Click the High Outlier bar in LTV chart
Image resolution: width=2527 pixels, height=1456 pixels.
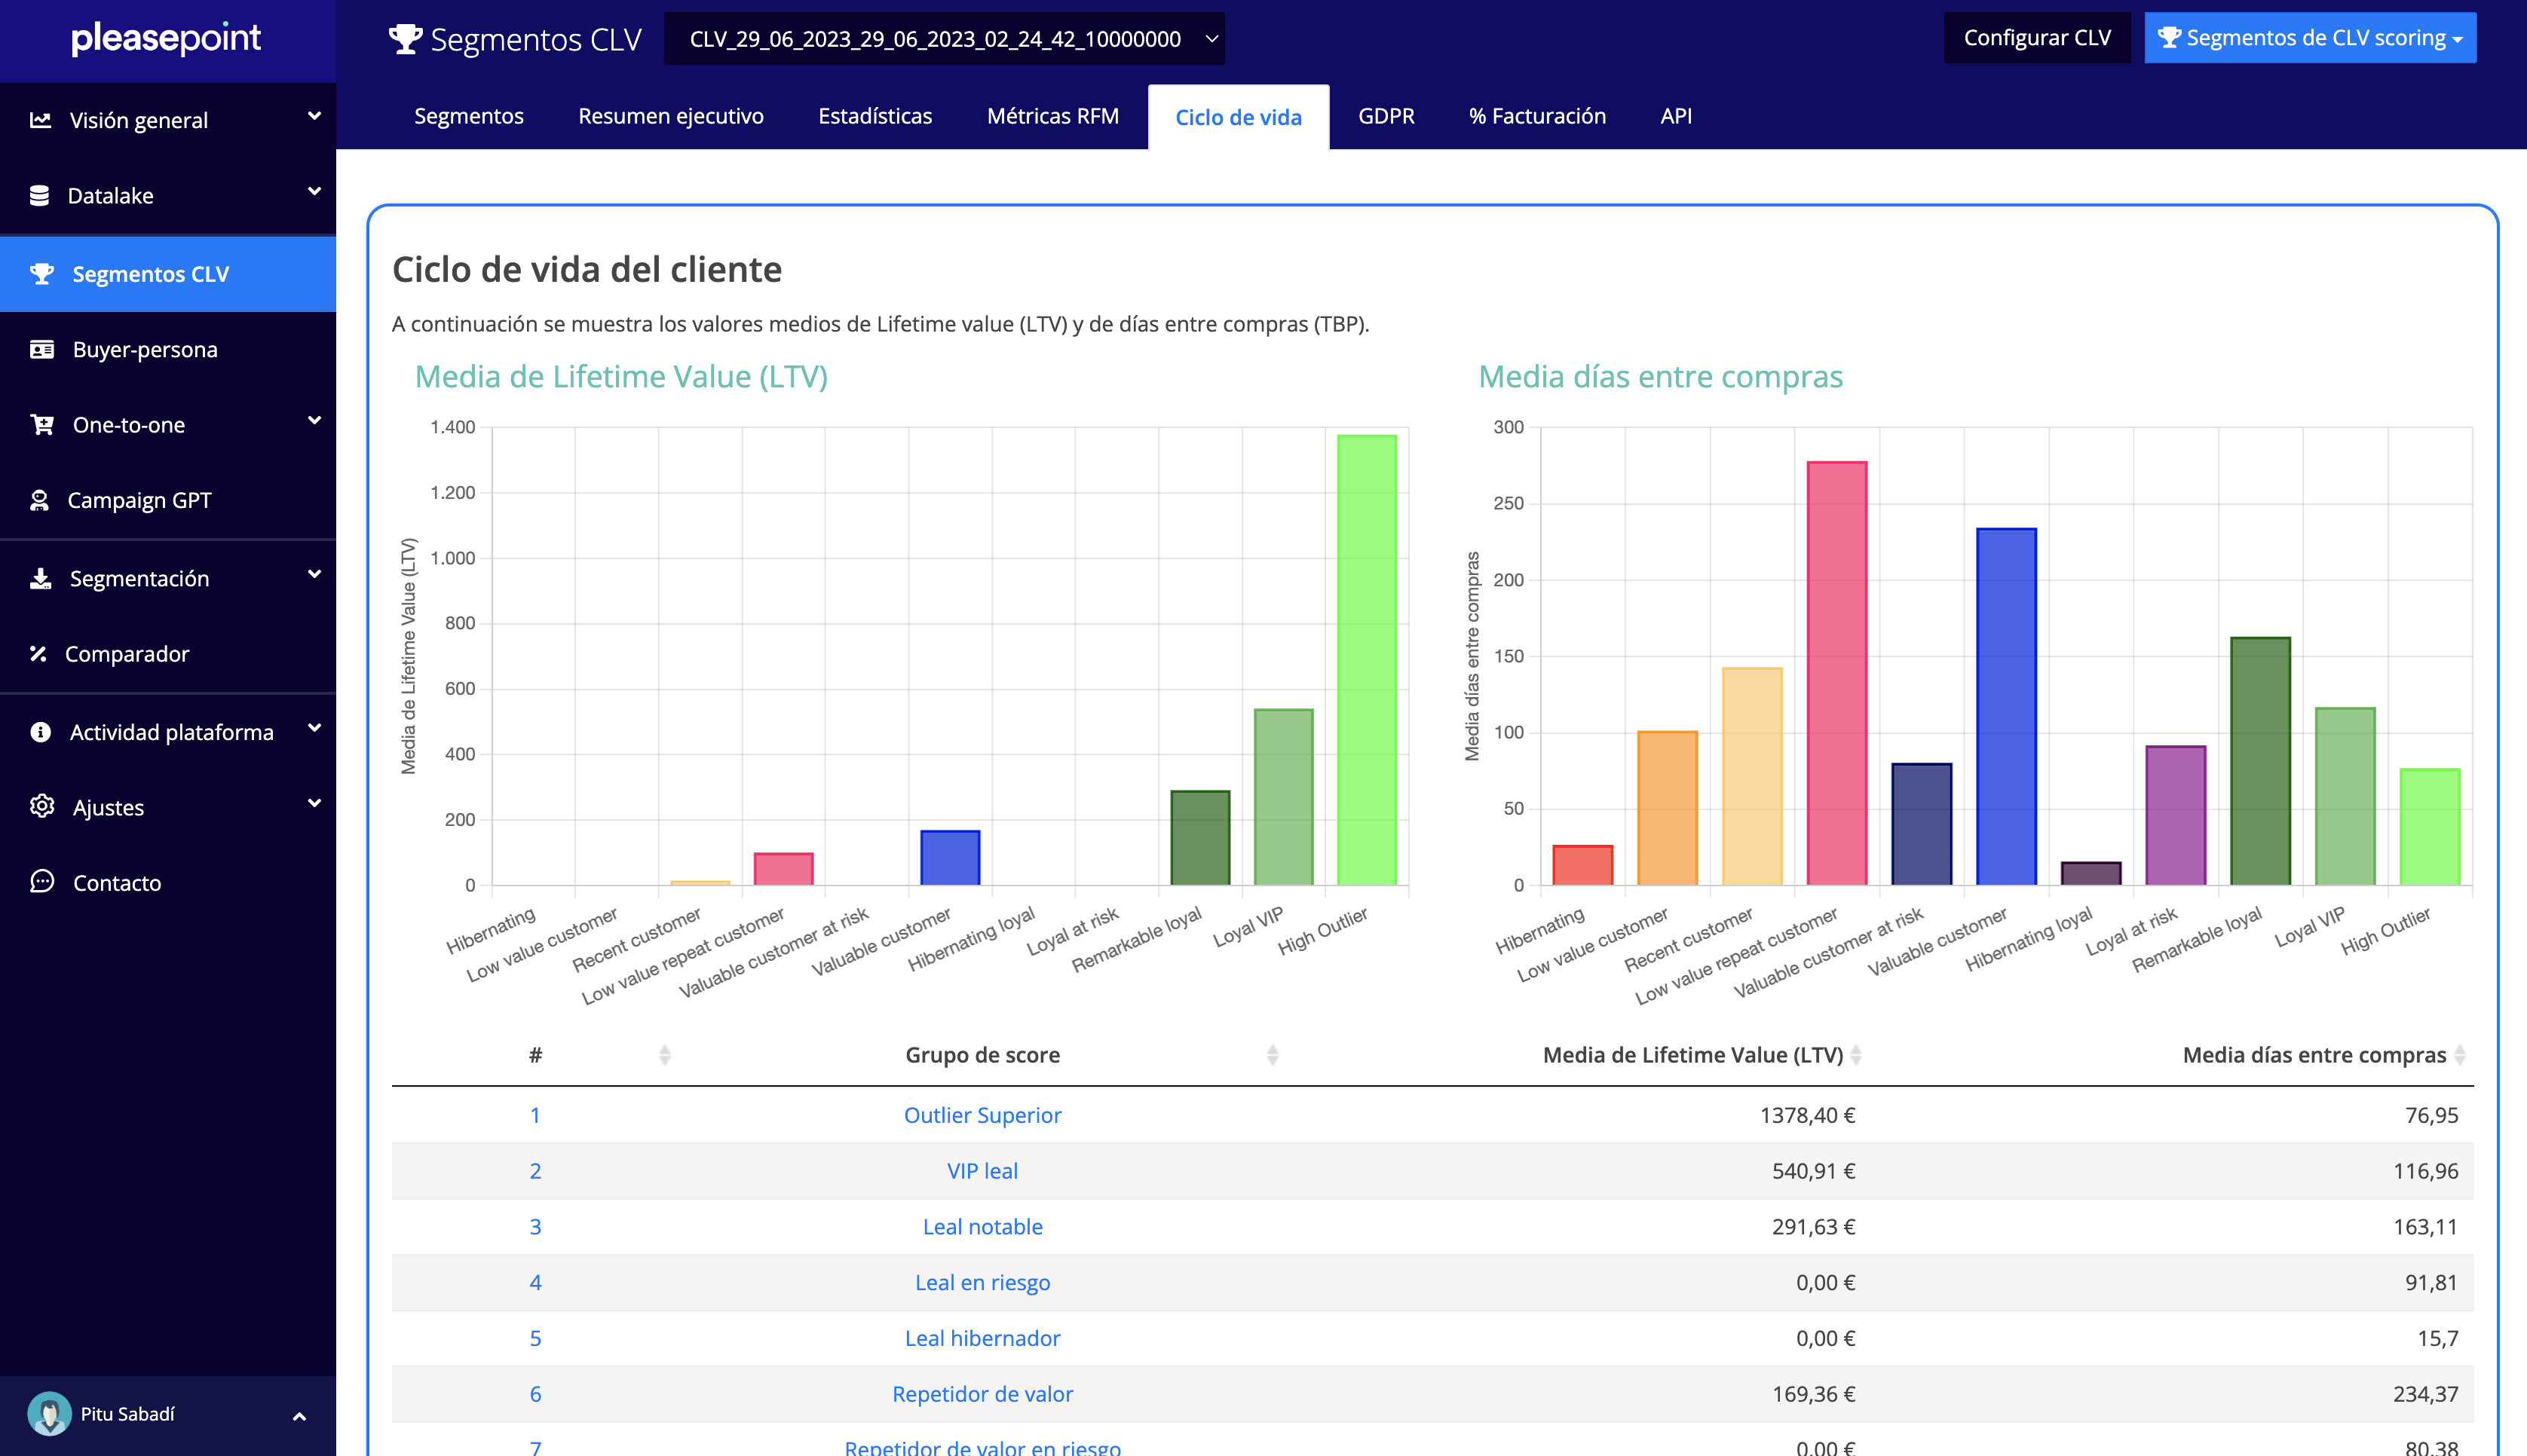pos(1366,660)
